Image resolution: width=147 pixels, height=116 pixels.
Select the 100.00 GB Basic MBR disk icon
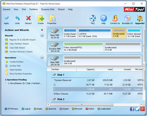[55, 58]
